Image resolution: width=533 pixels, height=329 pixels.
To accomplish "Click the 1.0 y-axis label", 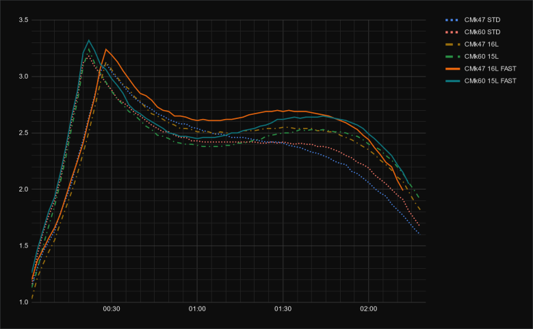I will 23,302.
